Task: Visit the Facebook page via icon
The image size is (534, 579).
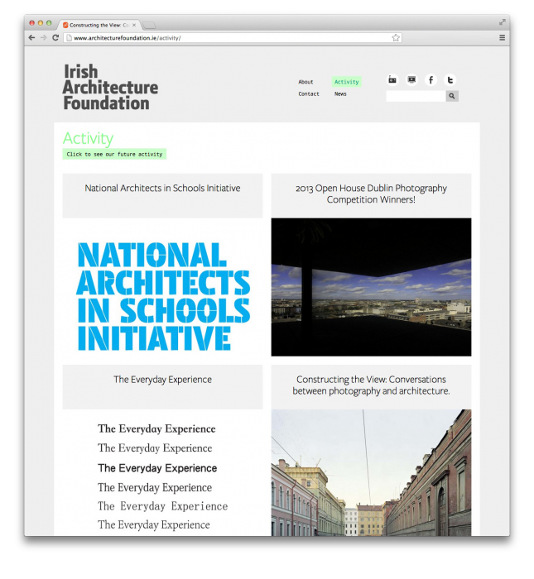Action: (x=431, y=80)
